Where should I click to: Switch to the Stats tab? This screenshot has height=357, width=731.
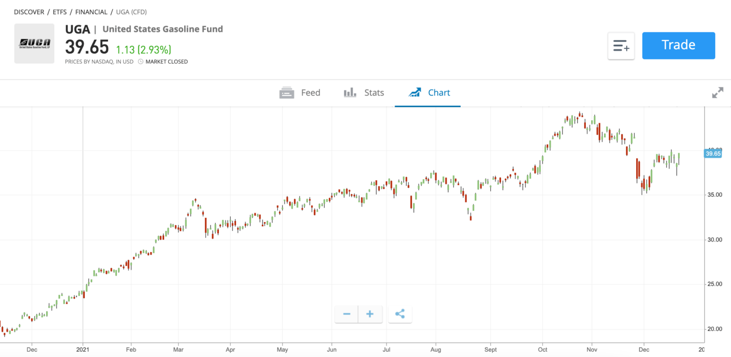374,93
